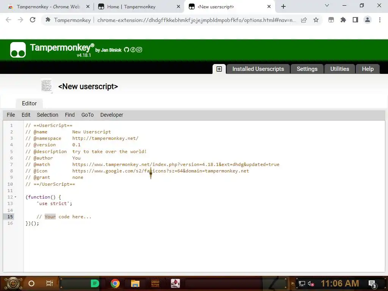
Task: Click the @description line text
Action: tap(86, 152)
